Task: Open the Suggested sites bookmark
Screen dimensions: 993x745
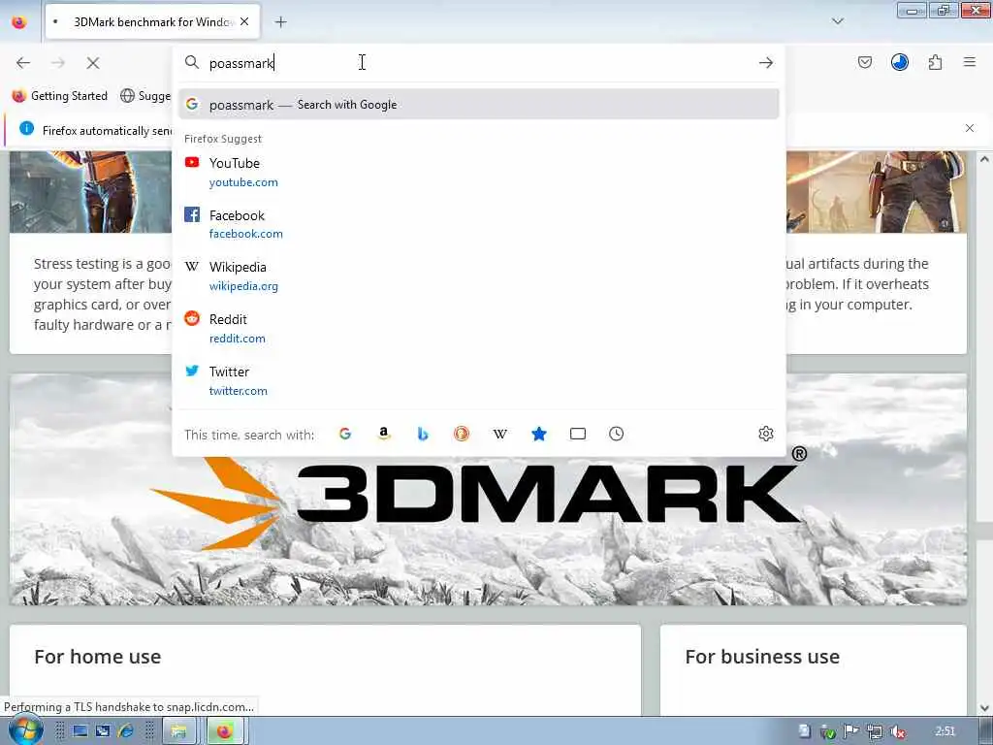Action: click(x=145, y=96)
